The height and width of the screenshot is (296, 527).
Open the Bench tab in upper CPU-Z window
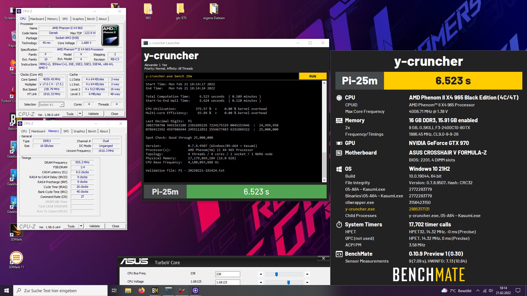(91, 19)
